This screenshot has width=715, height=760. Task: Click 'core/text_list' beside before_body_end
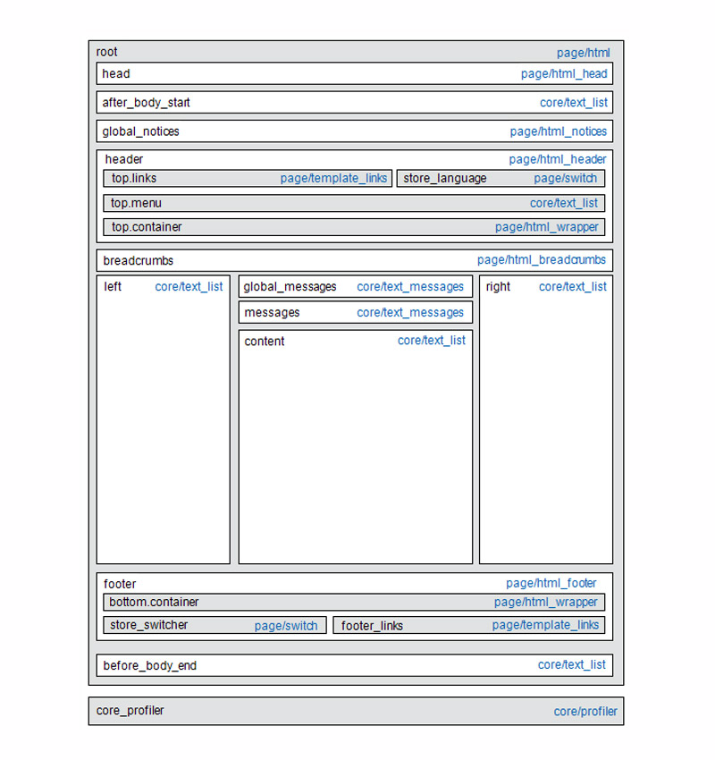pos(572,665)
